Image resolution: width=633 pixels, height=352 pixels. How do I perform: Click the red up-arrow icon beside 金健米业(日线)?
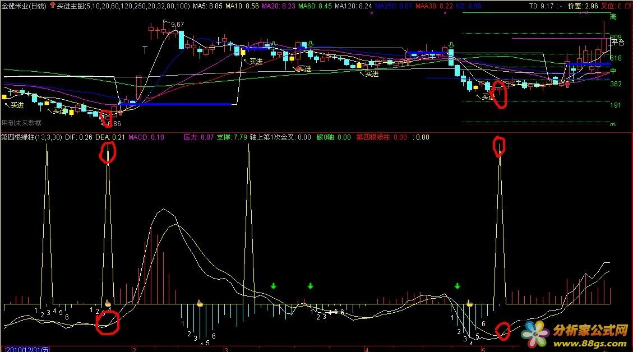coord(53,5)
